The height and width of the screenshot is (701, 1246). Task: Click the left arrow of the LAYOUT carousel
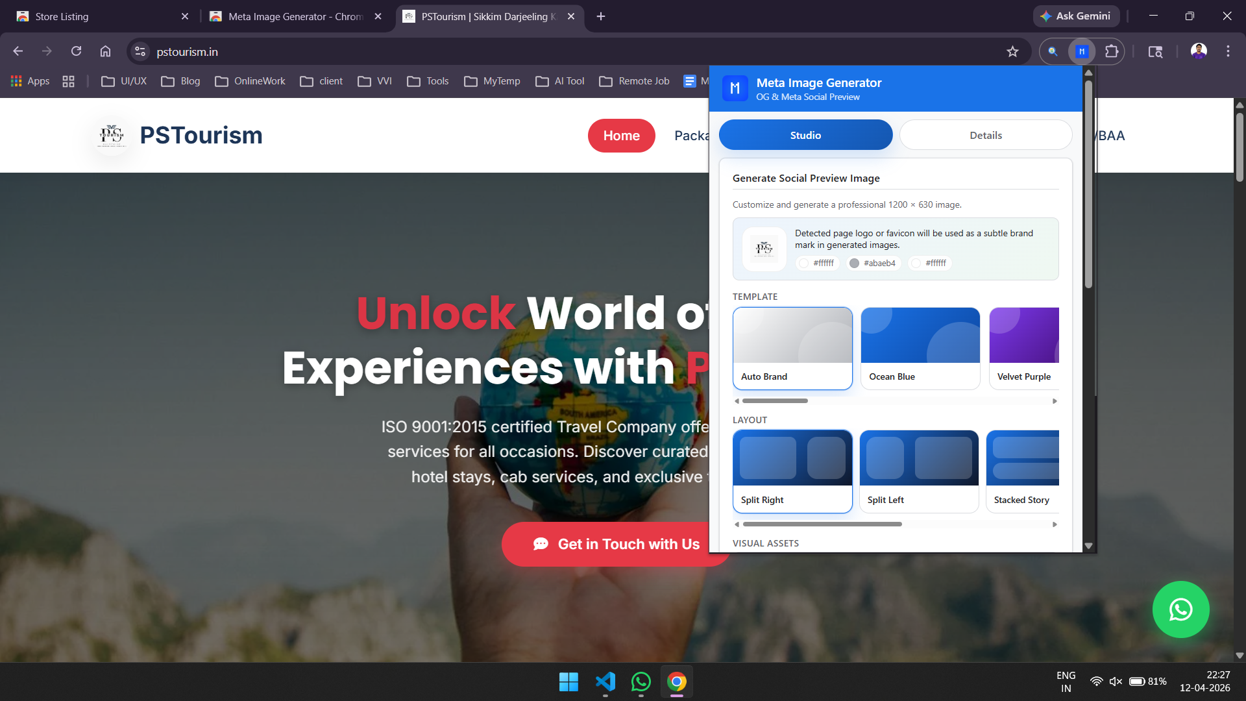tap(736, 524)
